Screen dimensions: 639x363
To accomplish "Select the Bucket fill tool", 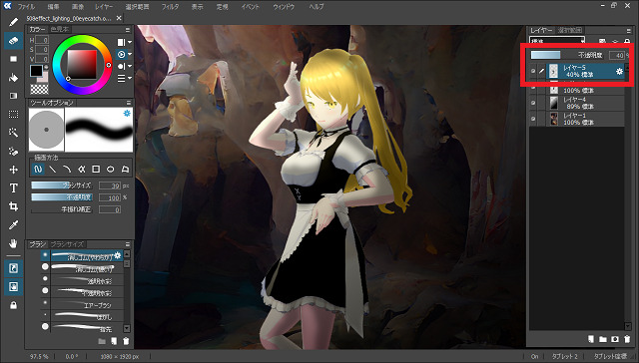I will click(13, 78).
